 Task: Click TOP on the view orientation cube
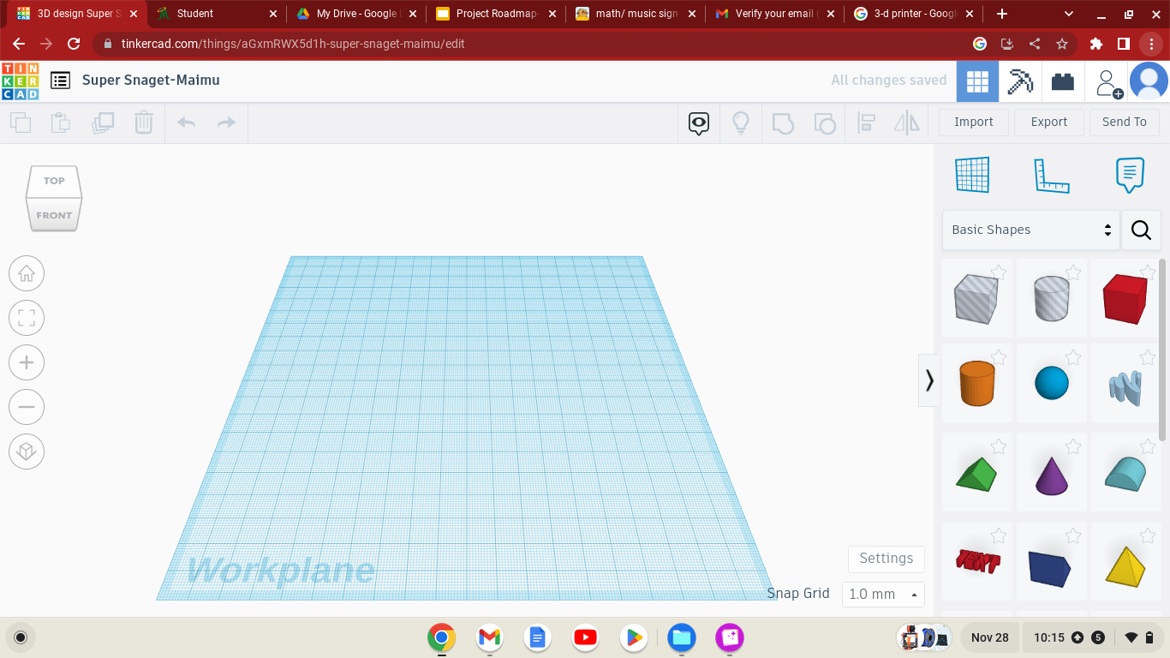pos(54,181)
